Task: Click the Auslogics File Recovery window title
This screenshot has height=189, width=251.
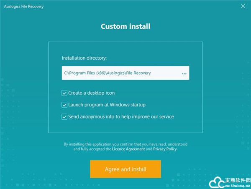Action: tap(24, 7)
